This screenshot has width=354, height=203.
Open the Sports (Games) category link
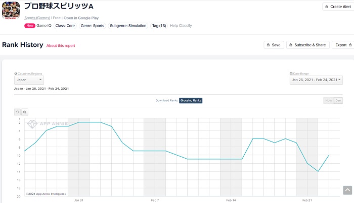coord(37,18)
